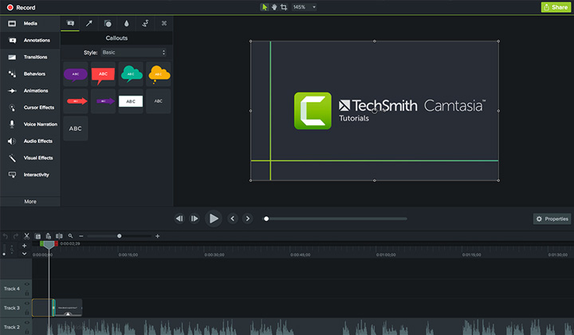Open the Behaviors tab

[30, 74]
